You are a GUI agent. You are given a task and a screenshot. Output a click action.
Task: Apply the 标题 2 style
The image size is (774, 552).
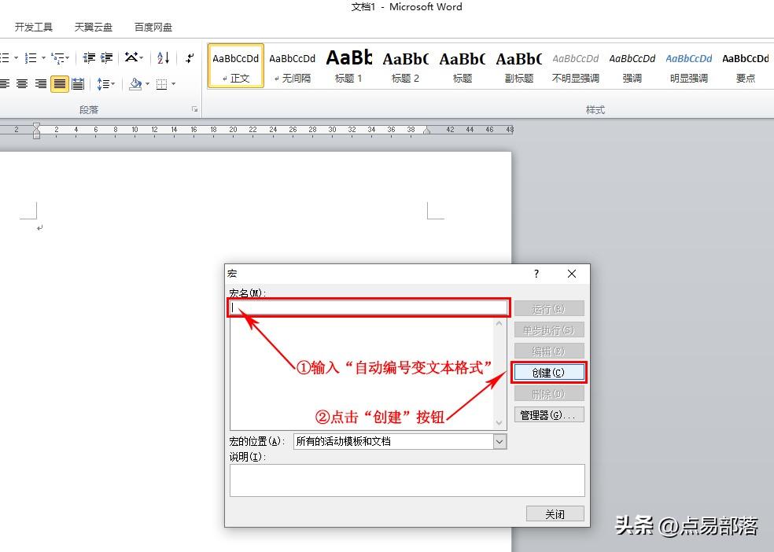click(405, 66)
